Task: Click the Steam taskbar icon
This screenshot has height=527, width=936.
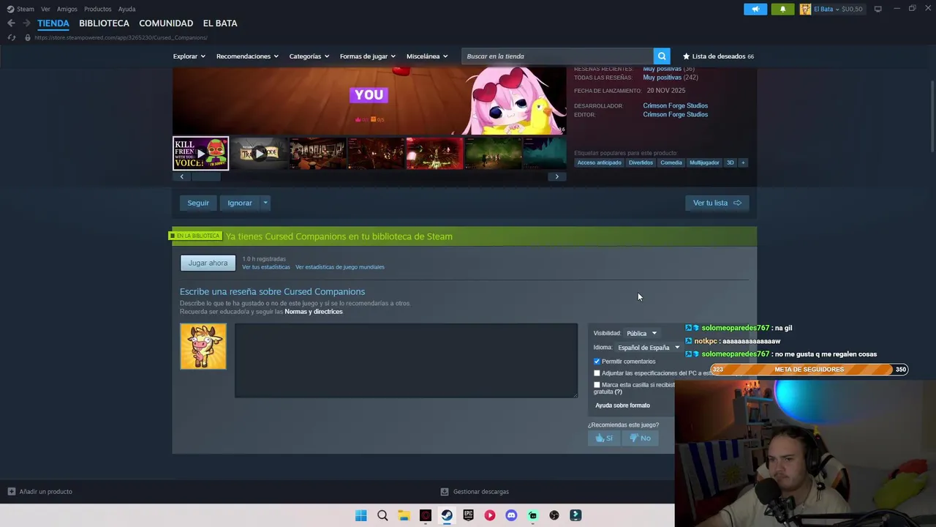Action: click(x=447, y=515)
